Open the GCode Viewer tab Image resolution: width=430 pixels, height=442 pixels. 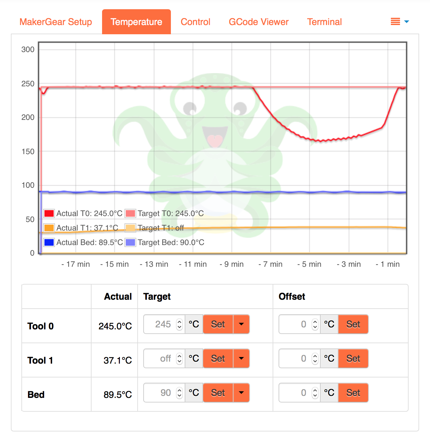(x=258, y=22)
